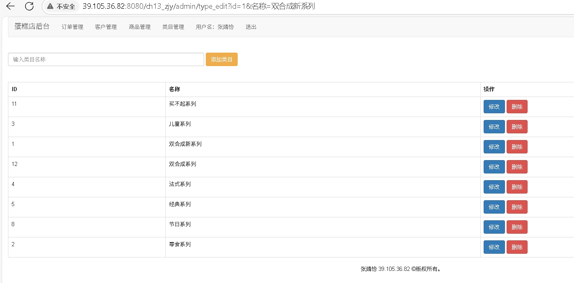The width and height of the screenshot is (574, 283).
Task: Click the browser back arrow
Action: pos(10,6)
